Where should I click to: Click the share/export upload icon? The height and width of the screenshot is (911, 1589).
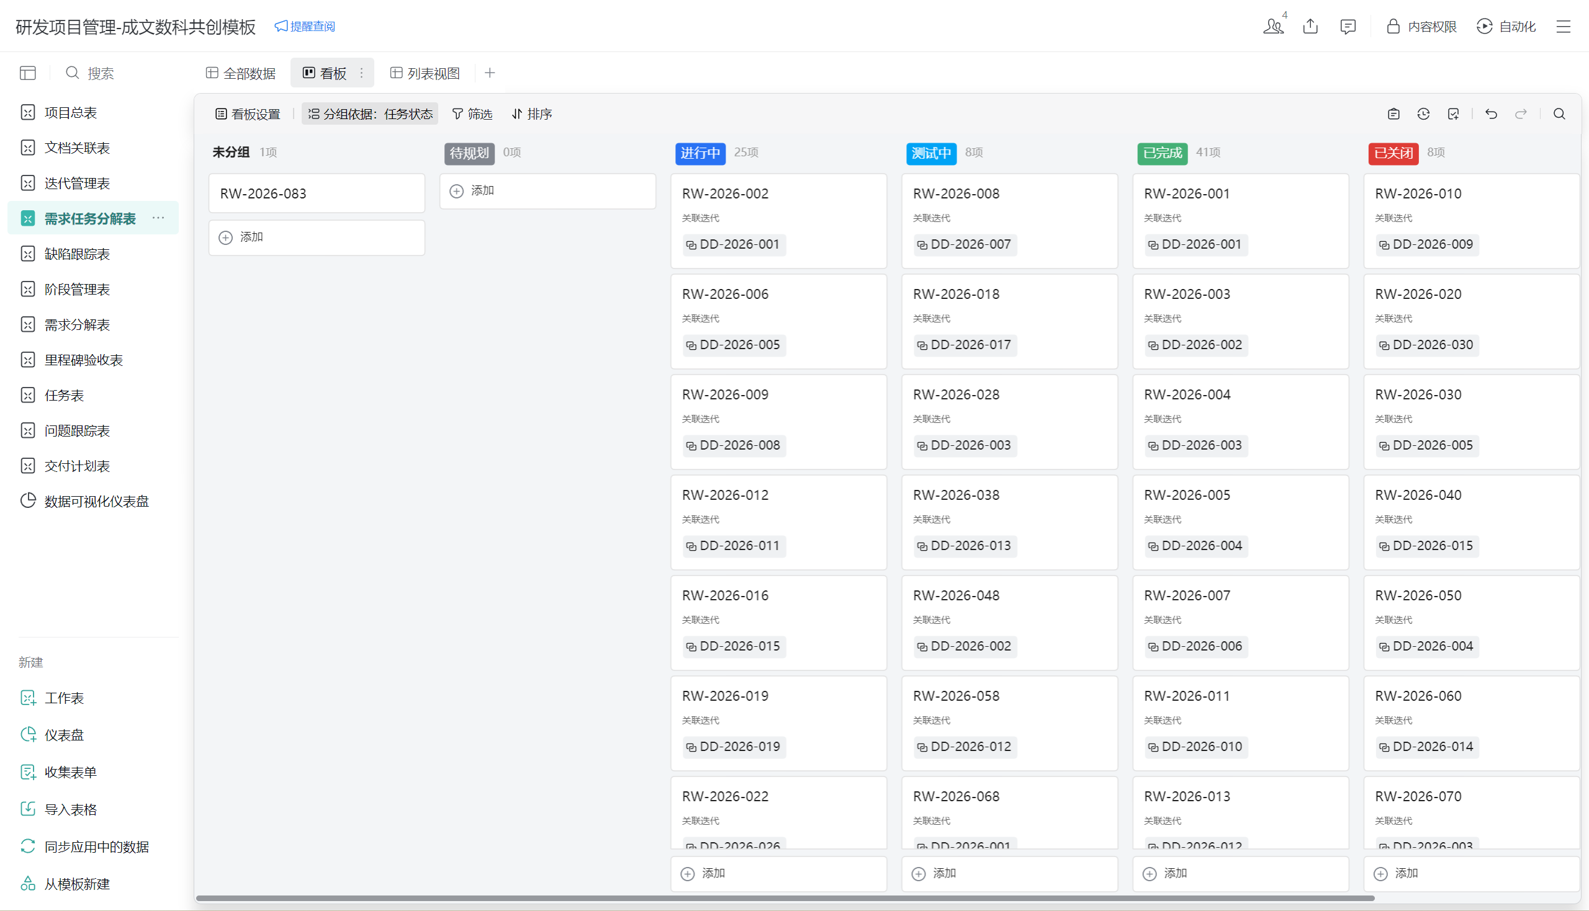tap(1310, 26)
